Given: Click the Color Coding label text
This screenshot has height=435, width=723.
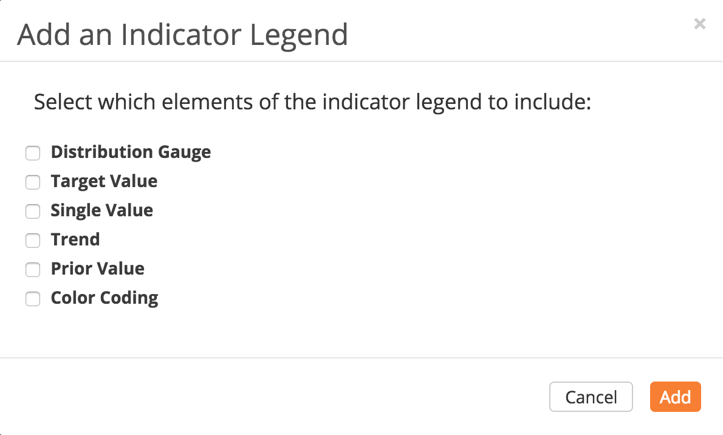Looking at the screenshot, I should click(x=105, y=298).
